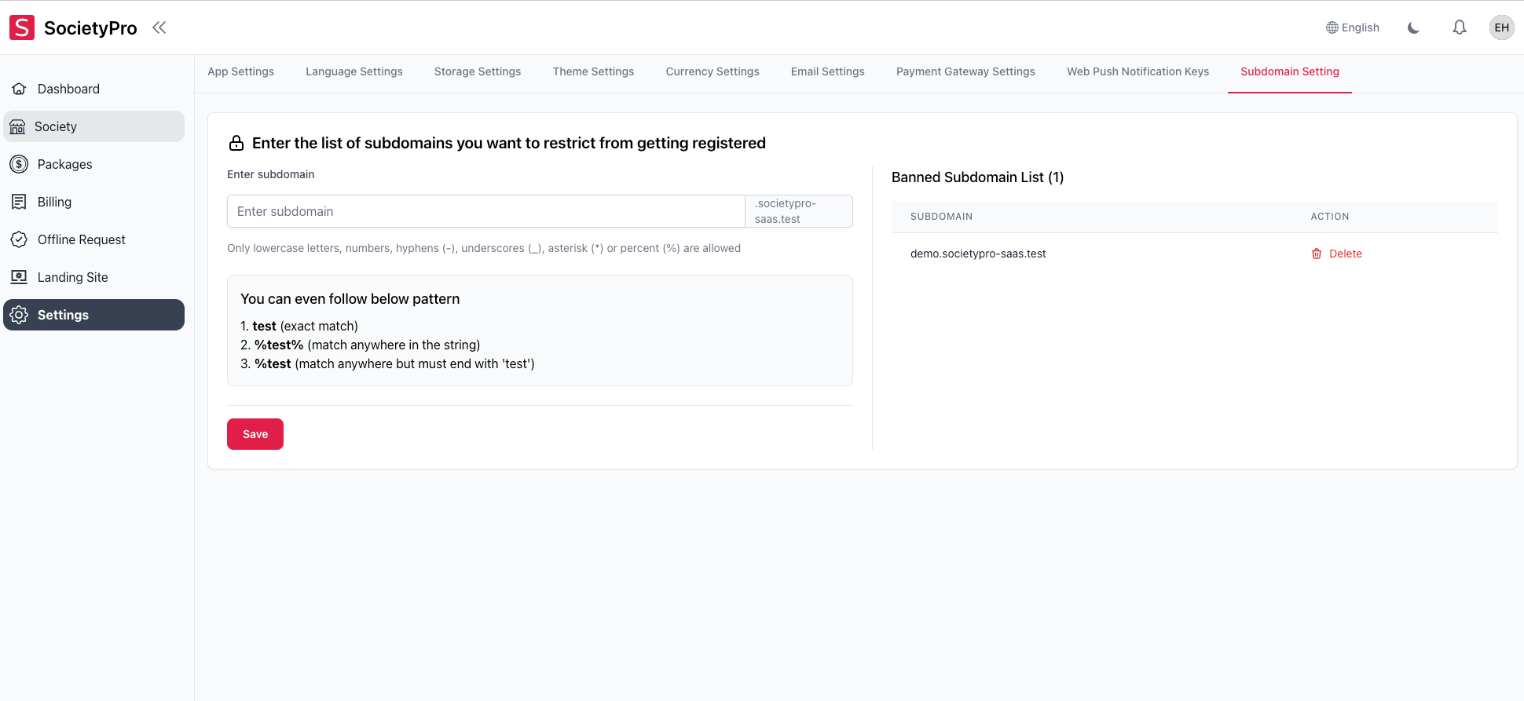Open the English language selector

pos(1352,27)
